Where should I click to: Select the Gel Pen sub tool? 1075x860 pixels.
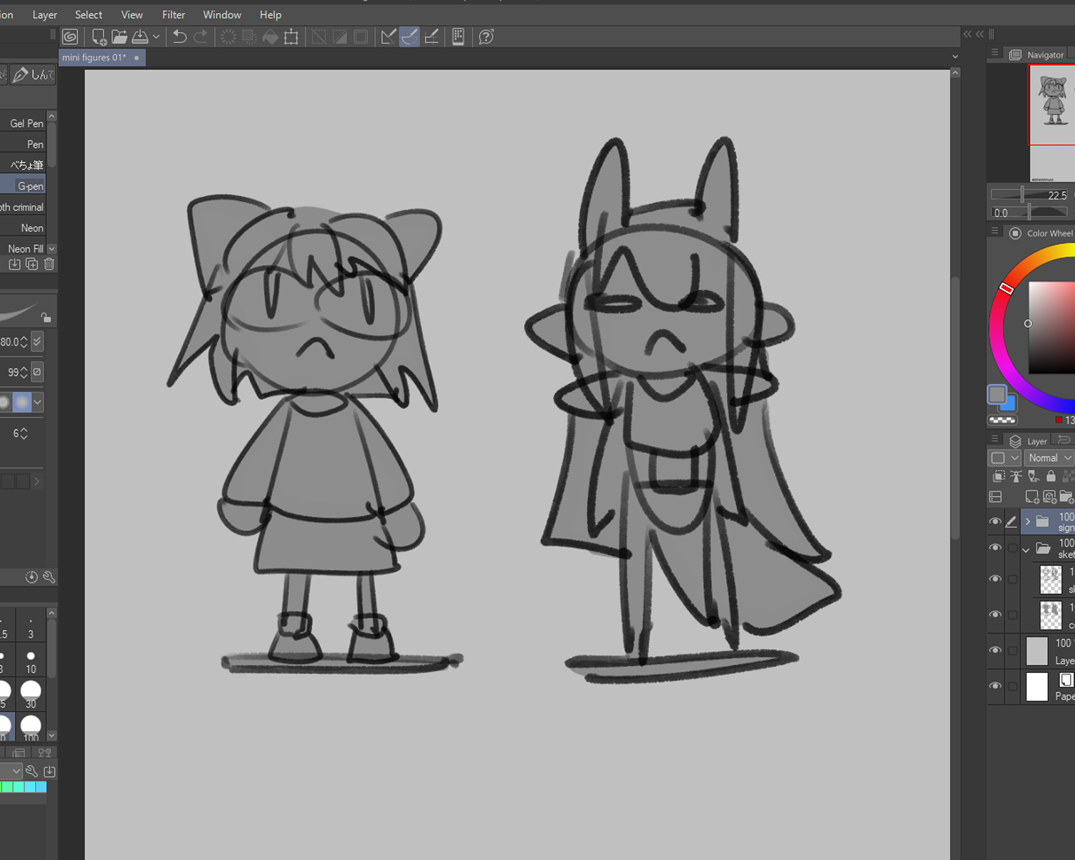click(26, 123)
